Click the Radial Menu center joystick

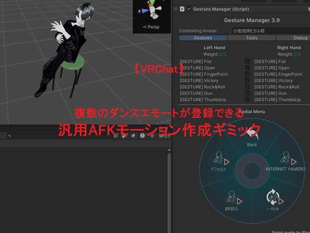[x=252, y=171]
